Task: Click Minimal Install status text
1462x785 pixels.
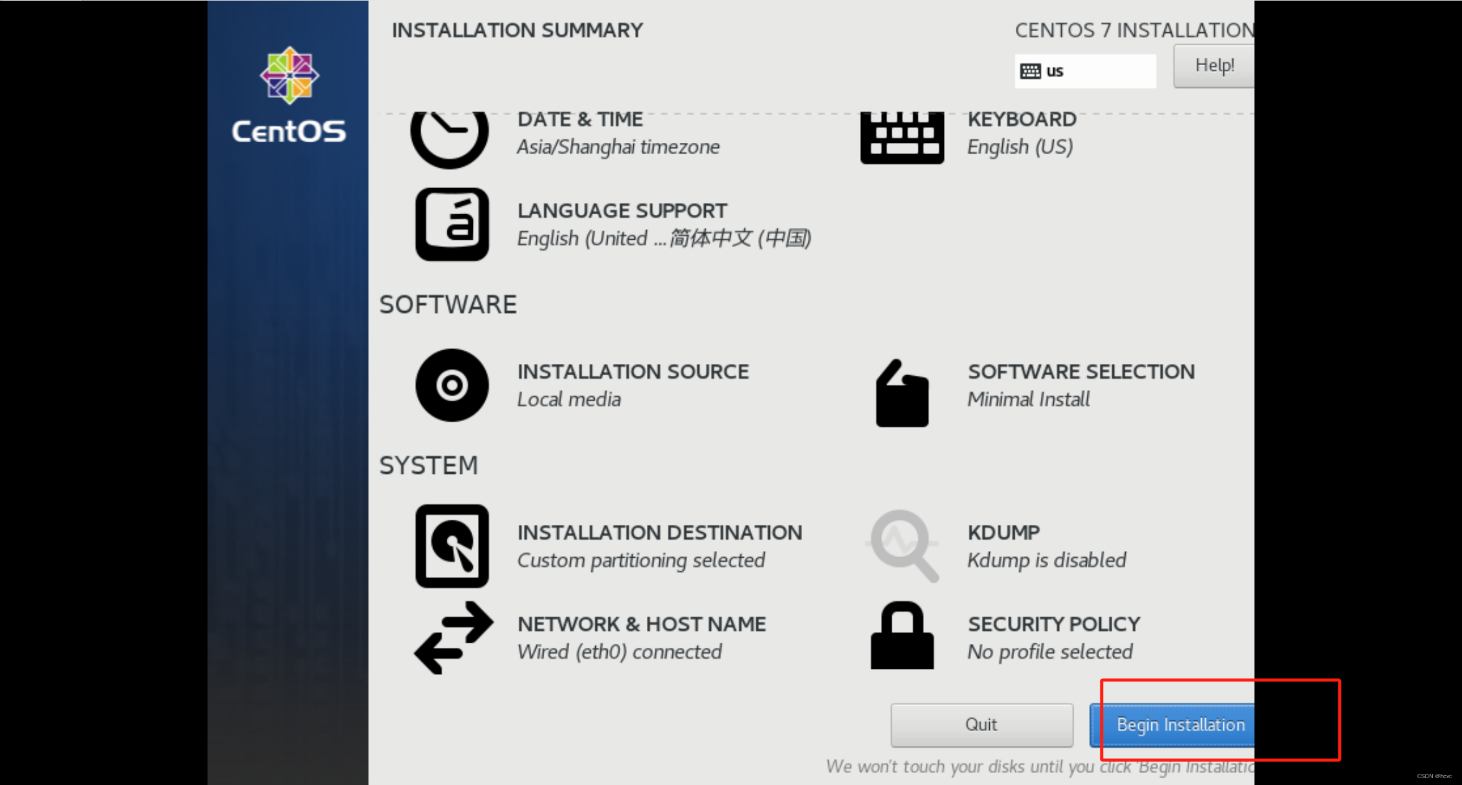Action: point(1028,399)
